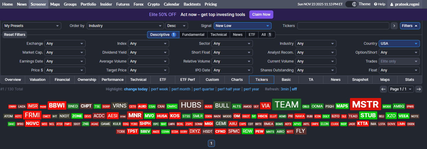Open the Market Cap. filter dropdown
427x149 pixels.
click(x=65, y=52)
